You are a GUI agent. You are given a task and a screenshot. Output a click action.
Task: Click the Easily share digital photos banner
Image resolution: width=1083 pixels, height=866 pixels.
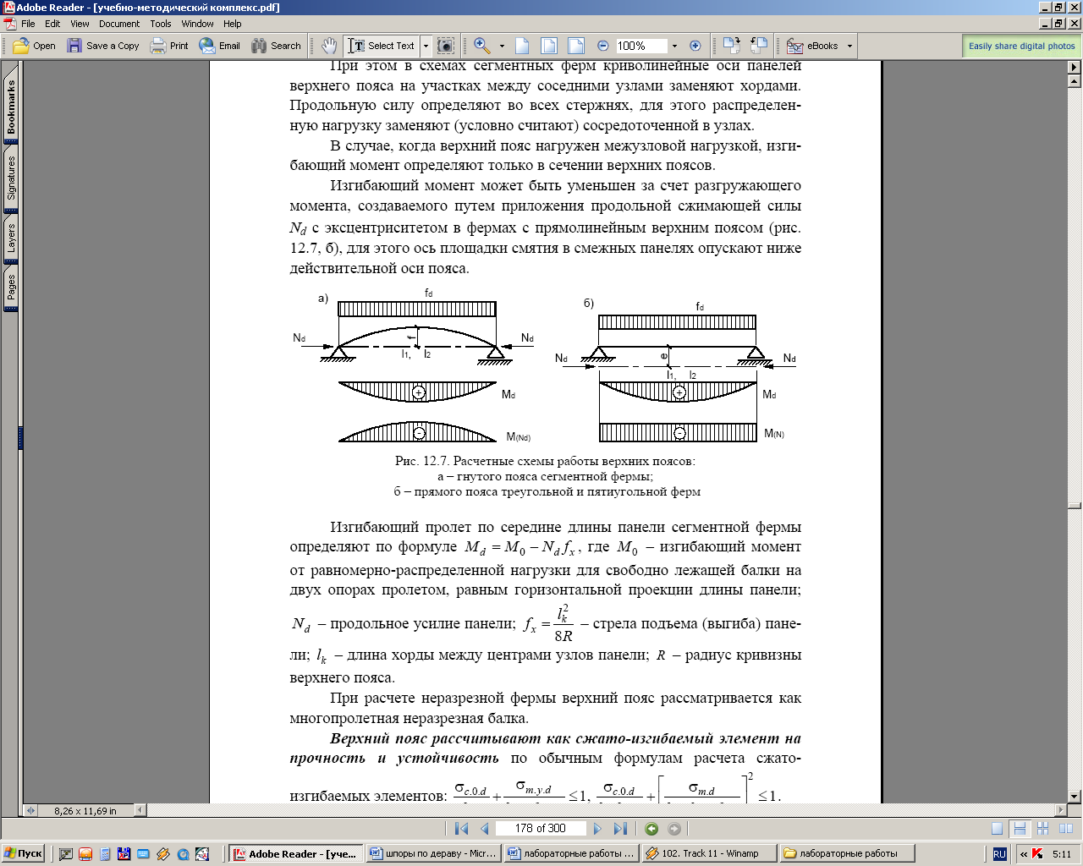point(1022,46)
